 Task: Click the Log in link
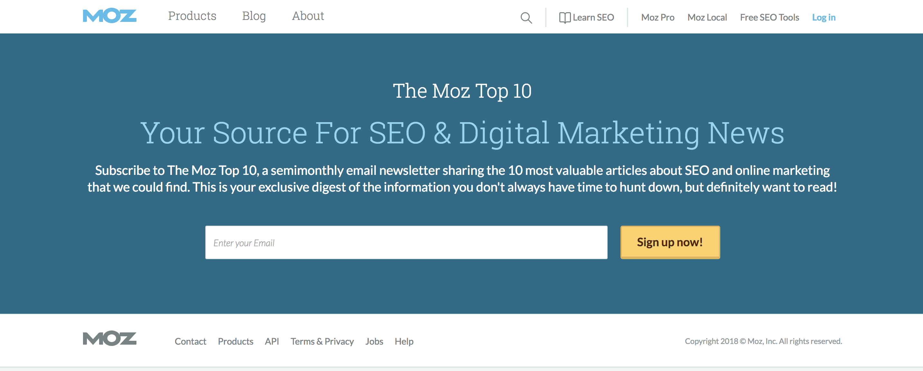tap(823, 18)
